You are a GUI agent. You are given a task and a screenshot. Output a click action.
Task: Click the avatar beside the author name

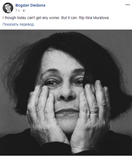click(8, 8)
